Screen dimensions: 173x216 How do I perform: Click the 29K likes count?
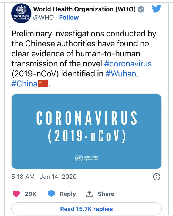click(30, 194)
